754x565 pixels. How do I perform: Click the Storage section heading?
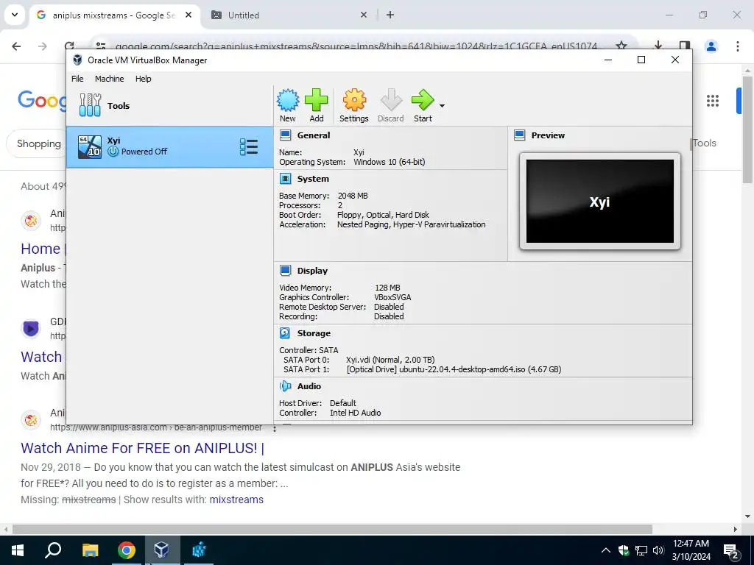[x=314, y=333]
